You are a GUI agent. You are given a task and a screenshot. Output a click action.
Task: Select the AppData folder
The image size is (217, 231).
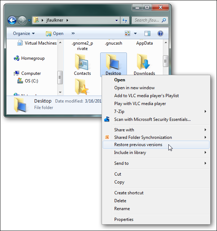[x=145, y=43]
